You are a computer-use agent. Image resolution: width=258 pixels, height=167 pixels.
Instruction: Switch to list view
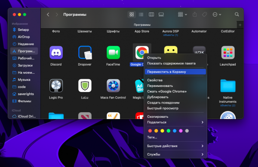click(x=141, y=15)
